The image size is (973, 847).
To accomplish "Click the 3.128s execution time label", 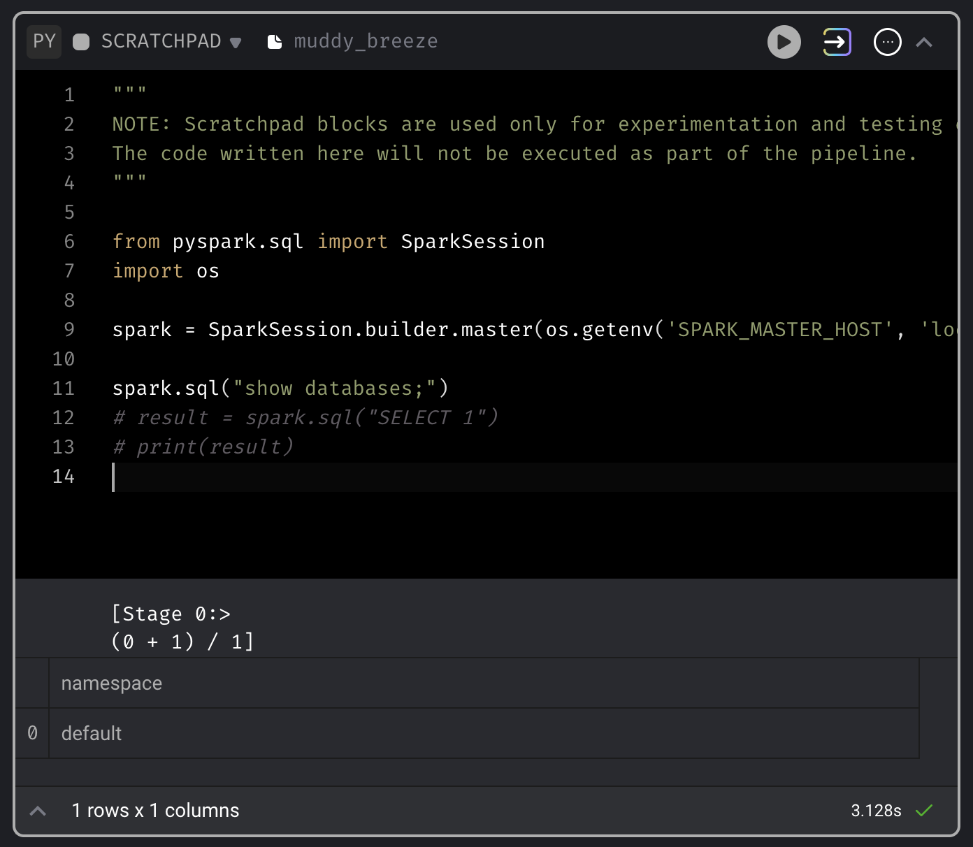I will 876,811.
